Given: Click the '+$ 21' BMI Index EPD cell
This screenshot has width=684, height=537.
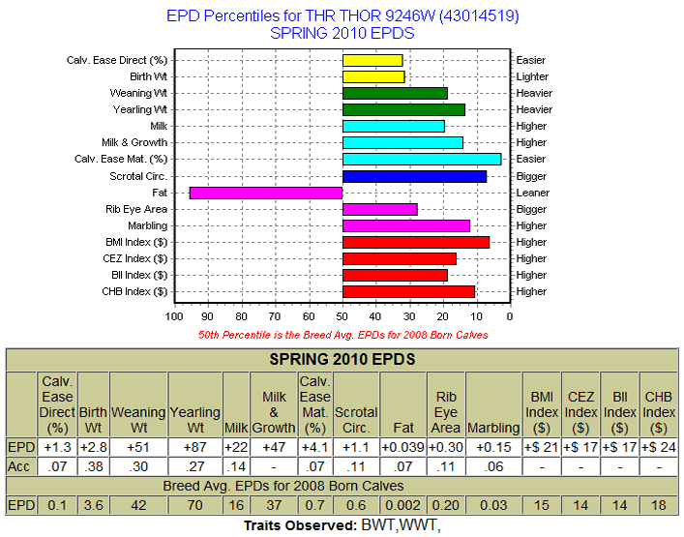Looking at the screenshot, I should [x=542, y=447].
